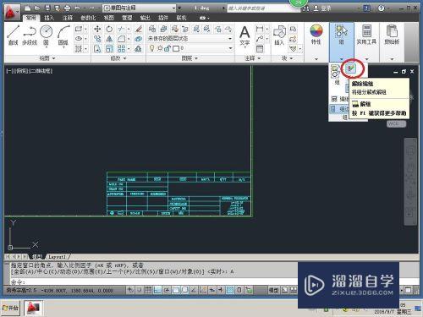
Task: Open the Properties (特性) color wheel panel
Action: tap(316, 35)
